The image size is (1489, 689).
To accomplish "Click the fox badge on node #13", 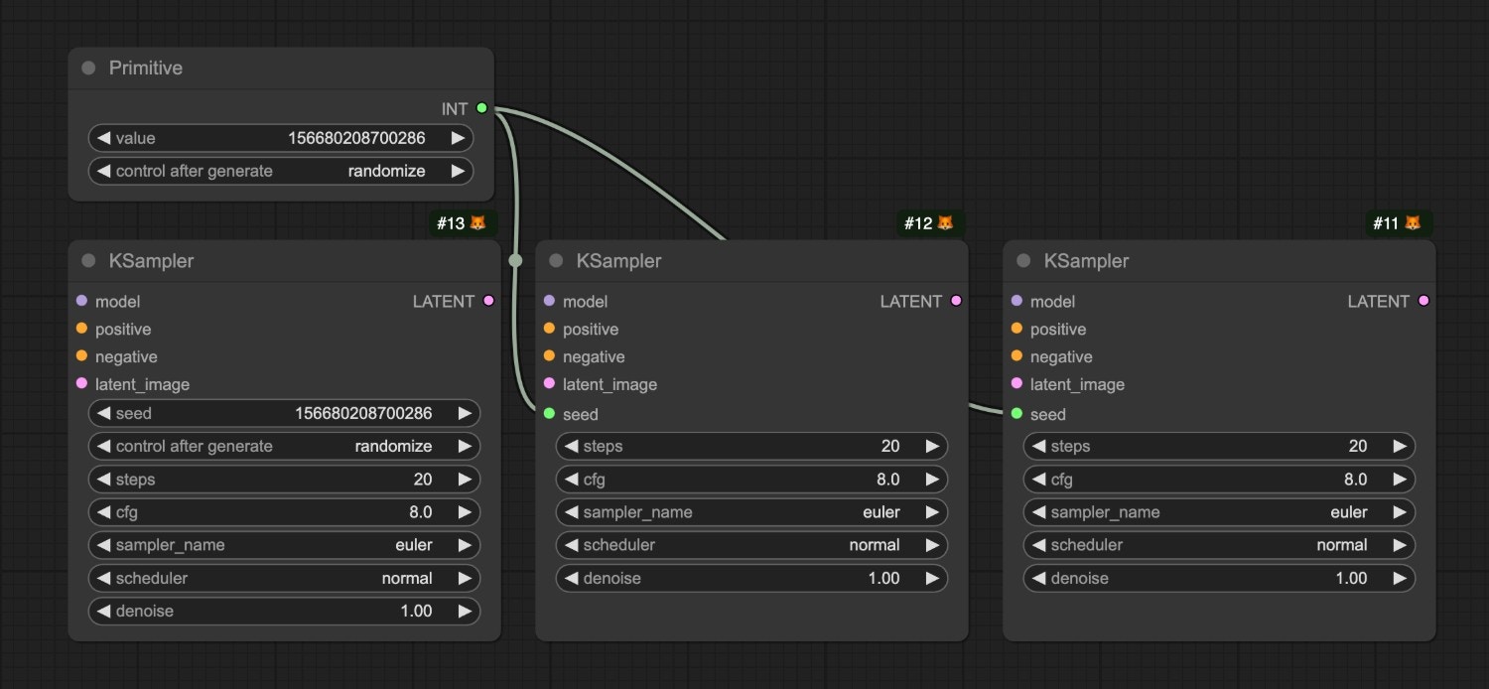I will pyautogui.click(x=477, y=223).
